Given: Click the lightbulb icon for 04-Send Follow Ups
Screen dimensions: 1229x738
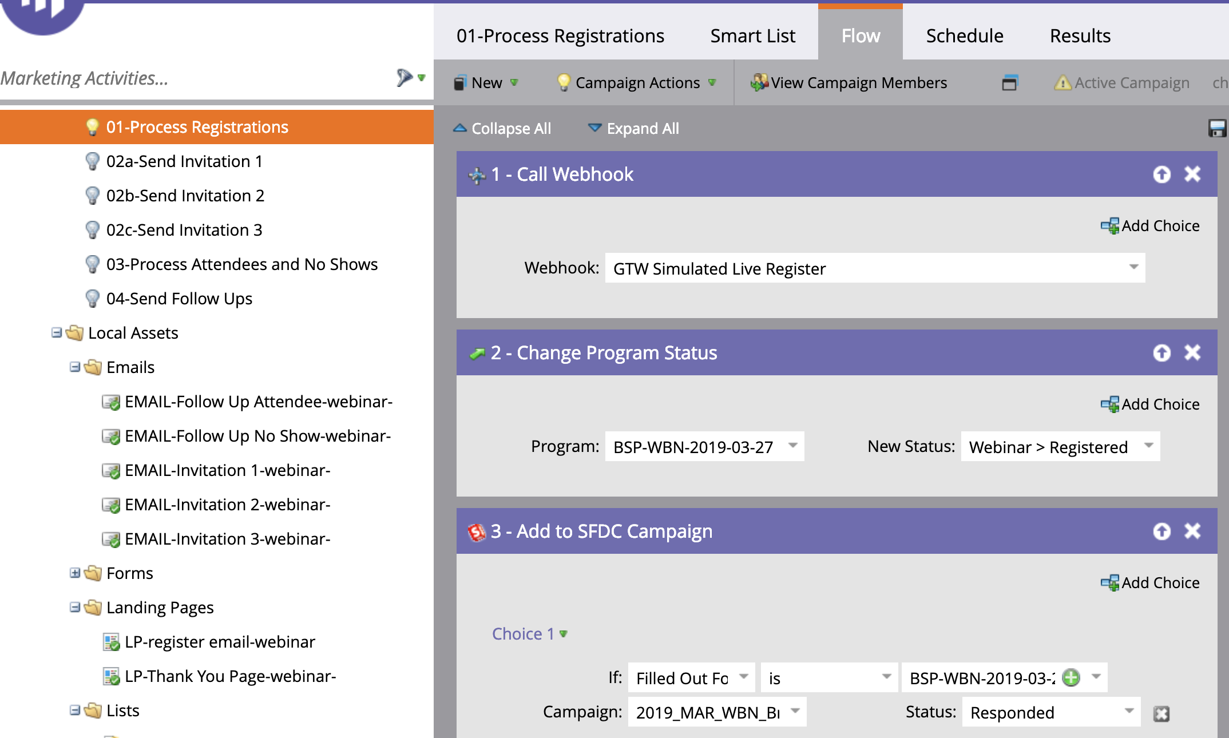Looking at the screenshot, I should tap(93, 298).
